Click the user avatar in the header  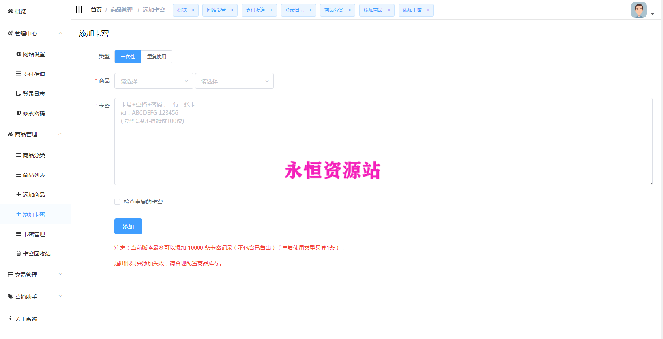[639, 10]
